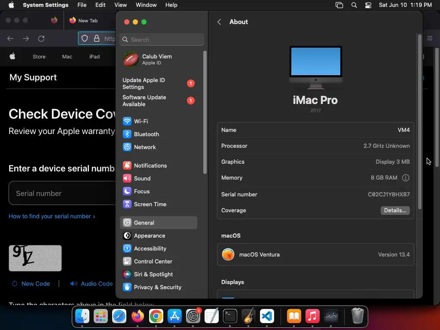This screenshot has height=330, width=440.
Task: Open Terminal from the Dock
Action: point(230,316)
